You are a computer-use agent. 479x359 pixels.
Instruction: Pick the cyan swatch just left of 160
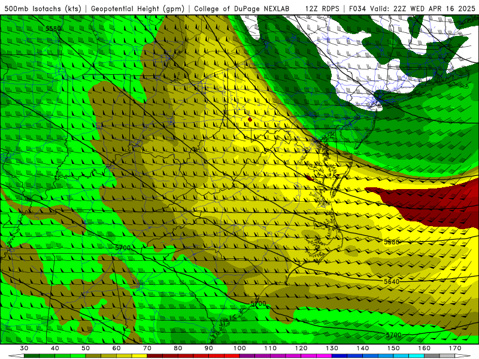click(417, 356)
